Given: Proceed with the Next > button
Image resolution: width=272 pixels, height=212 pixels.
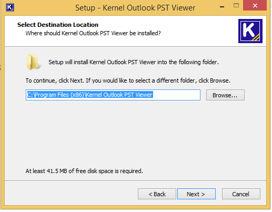Looking at the screenshot, I should [196, 194].
